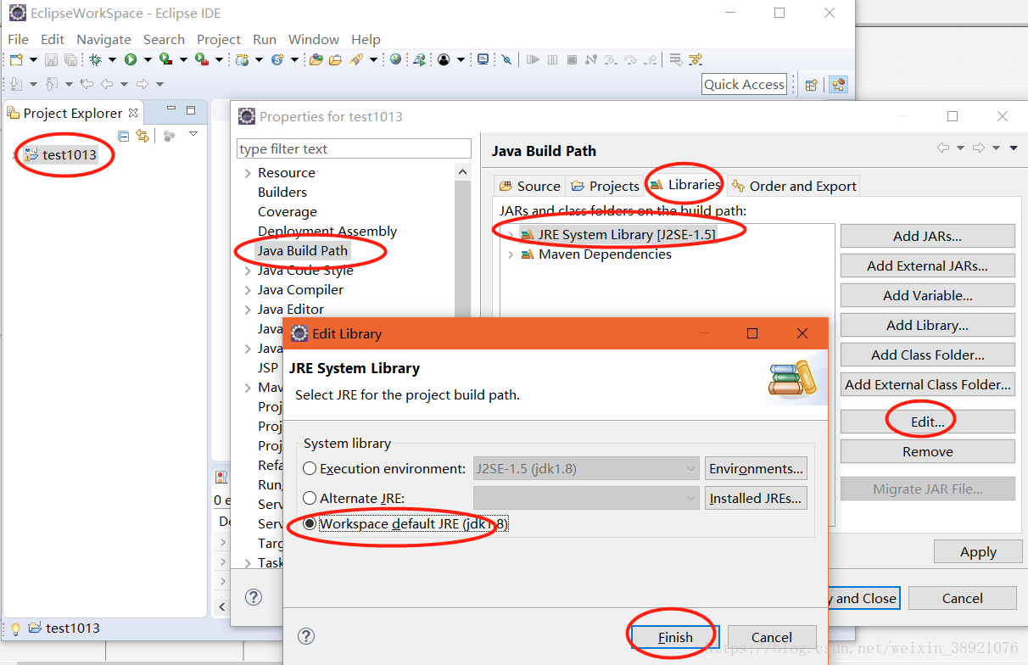The width and height of the screenshot is (1028, 665).
Task: Click the External Tools run icon
Action: pos(202,59)
